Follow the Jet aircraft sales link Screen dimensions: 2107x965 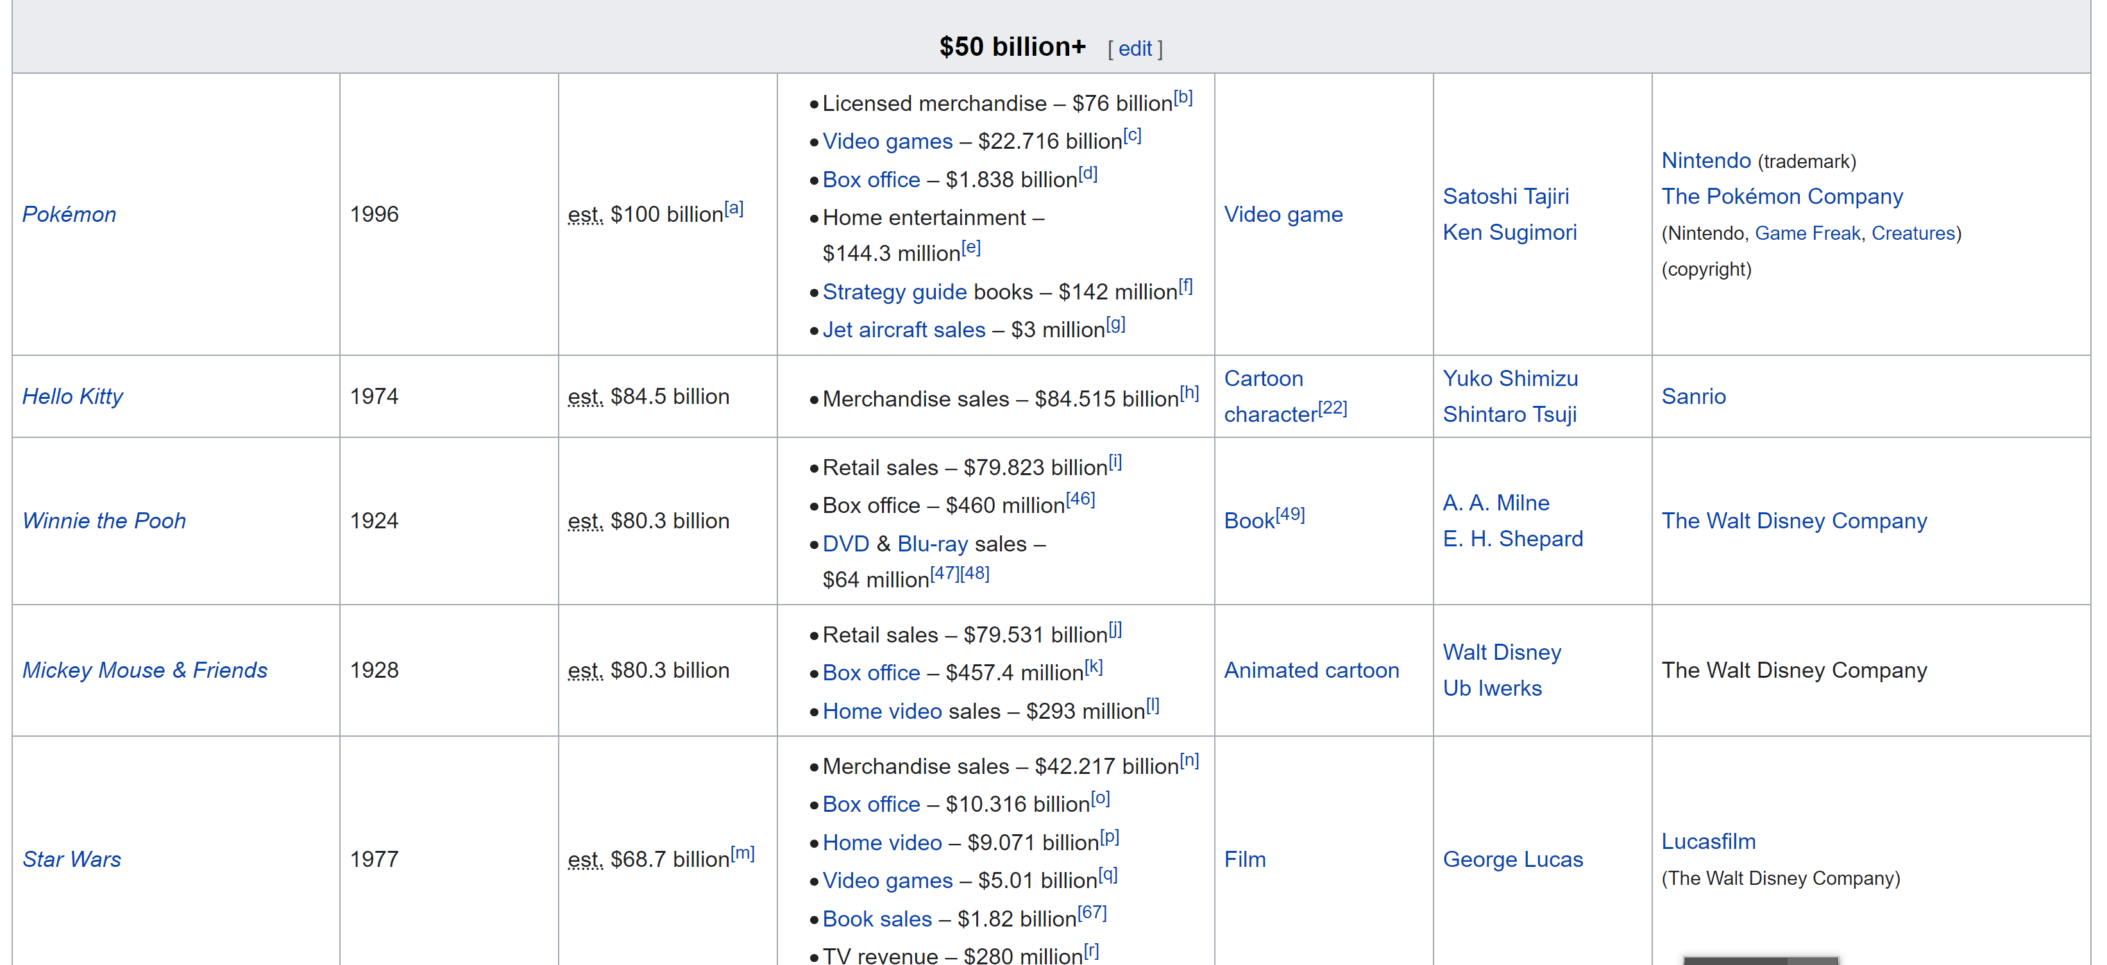tap(904, 330)
